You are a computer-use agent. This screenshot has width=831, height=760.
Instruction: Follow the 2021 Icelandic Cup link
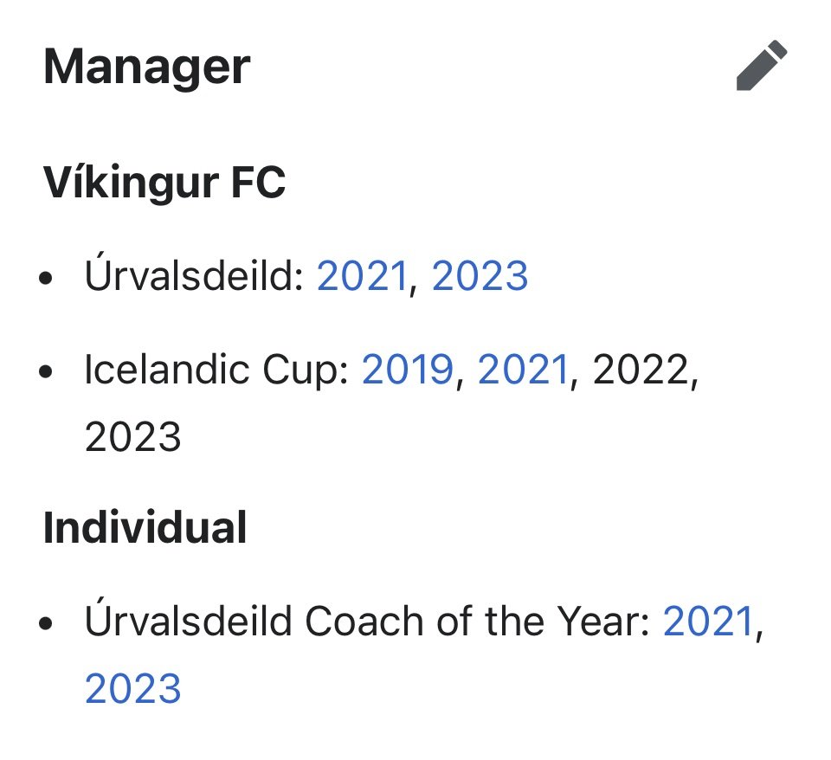click(x=524, y=370)
